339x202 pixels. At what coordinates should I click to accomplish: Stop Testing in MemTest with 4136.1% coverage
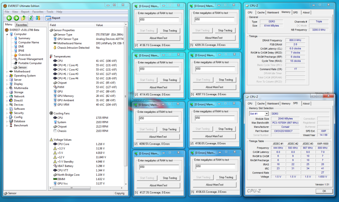[170, 31]
